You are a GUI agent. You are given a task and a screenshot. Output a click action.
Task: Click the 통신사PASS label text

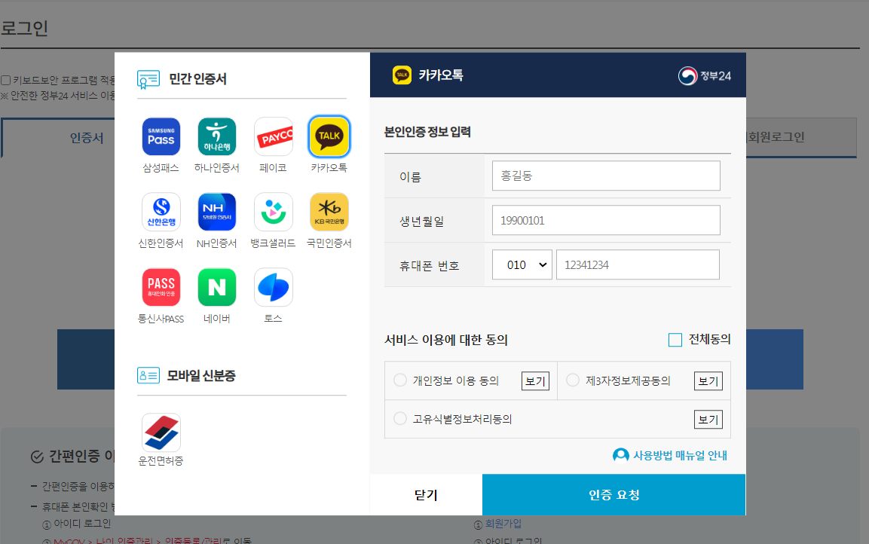point(161,319)
